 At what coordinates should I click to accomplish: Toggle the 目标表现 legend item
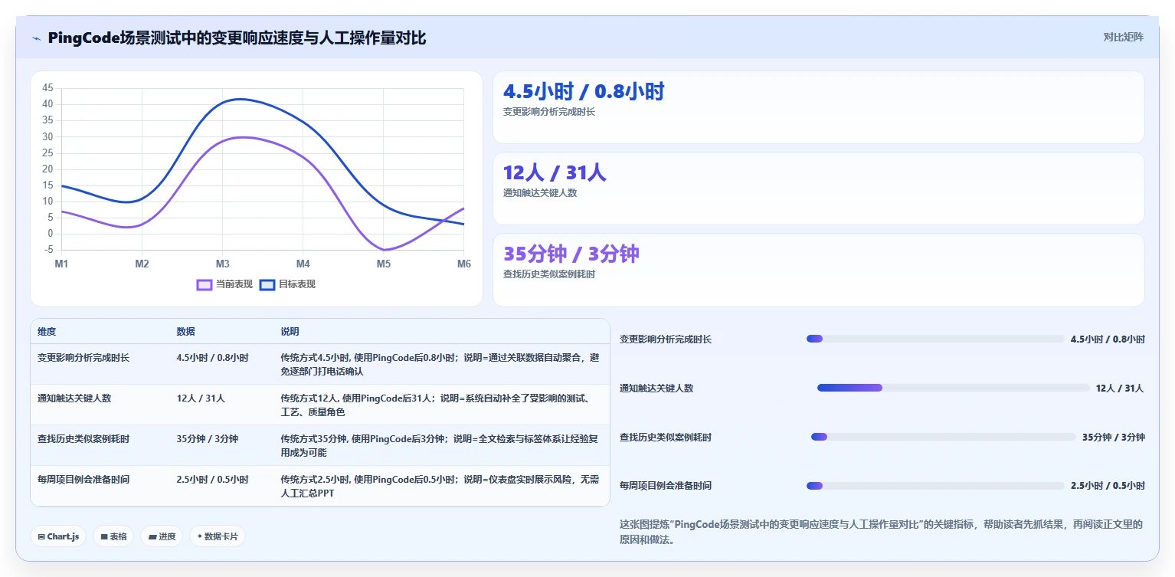[x=287, y=284]
